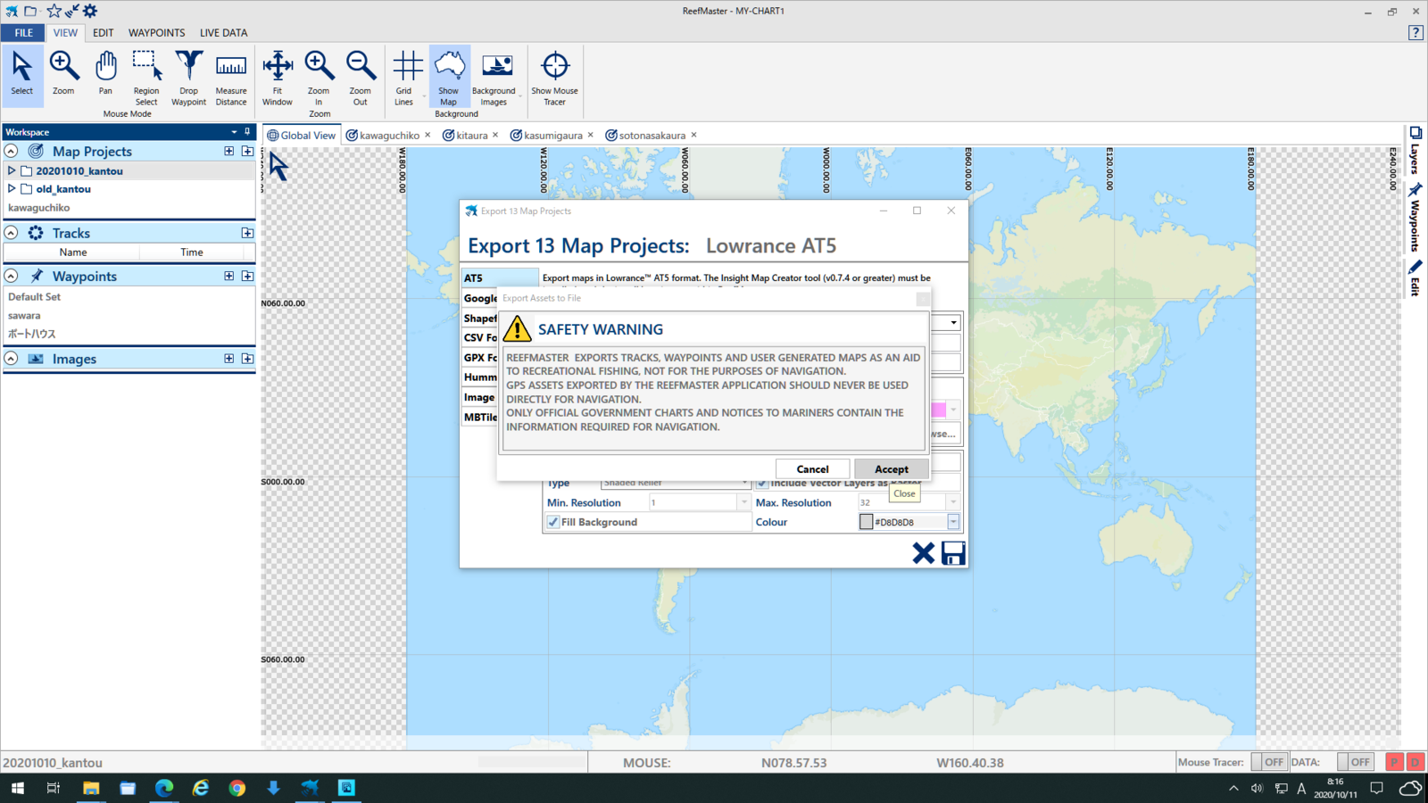Open the Edit side panel on right edge
This screenshot has height=803, width=1428.
coord(1416,278)
